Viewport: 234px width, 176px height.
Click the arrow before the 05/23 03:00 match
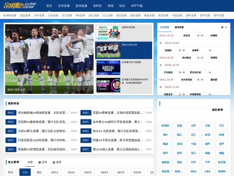coord(160,43)
